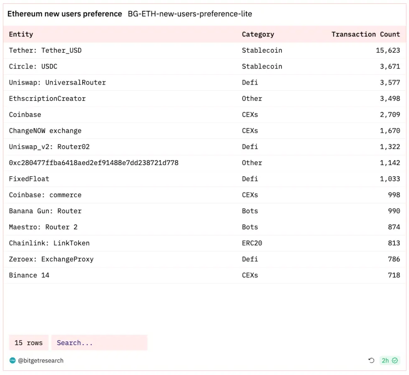
Task: Click the bitgetresearch avatar icon
Action: click(12, 360)
